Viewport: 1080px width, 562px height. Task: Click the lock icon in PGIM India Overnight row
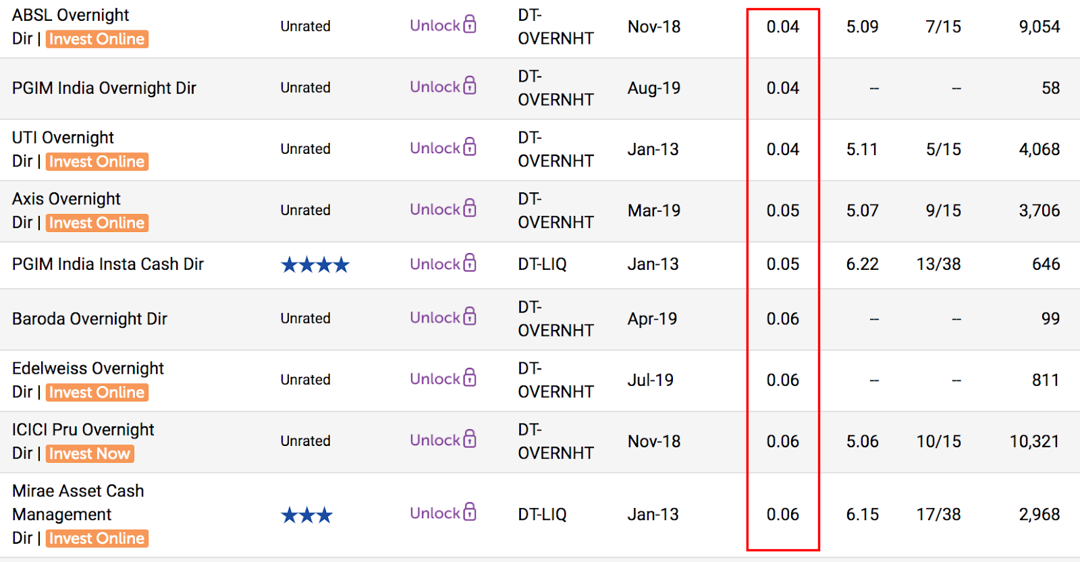click(x=470, y=86)
